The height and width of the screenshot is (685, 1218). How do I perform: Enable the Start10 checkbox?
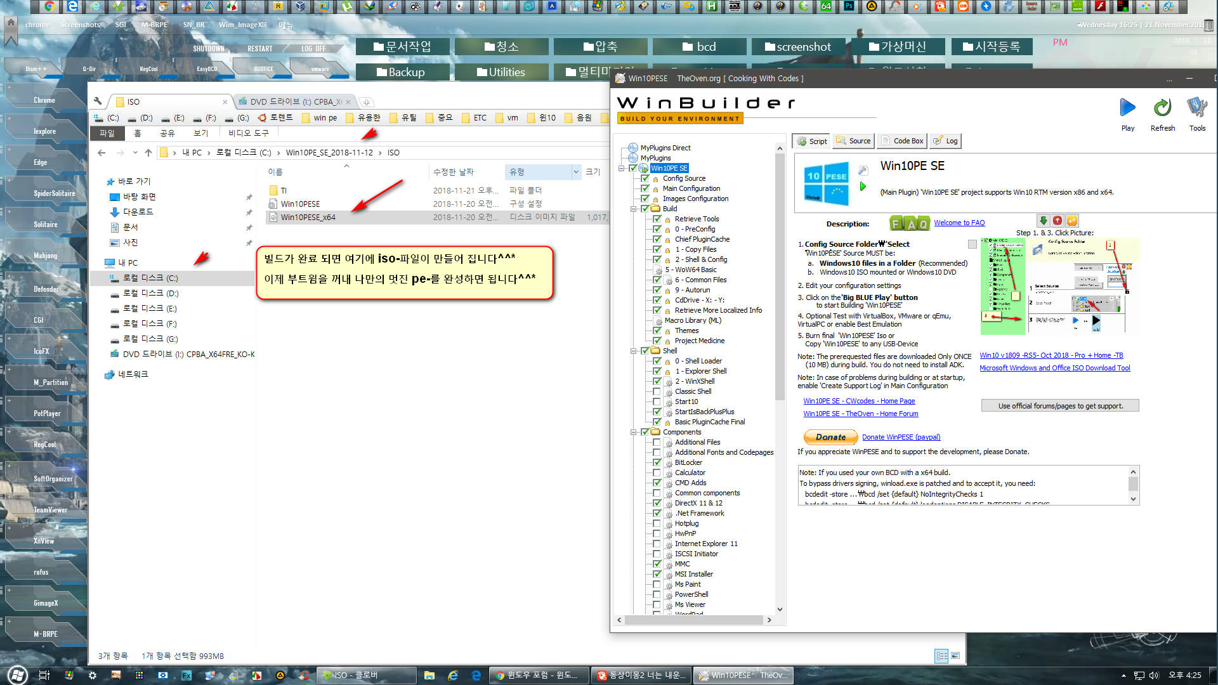click(657, 401)
